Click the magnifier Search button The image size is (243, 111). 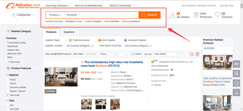pos(149,15)
